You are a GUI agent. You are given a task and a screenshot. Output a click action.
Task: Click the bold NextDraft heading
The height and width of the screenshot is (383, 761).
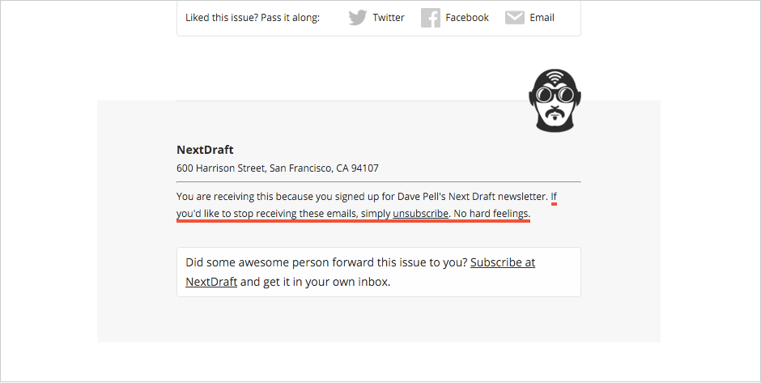tap(205, 150)
